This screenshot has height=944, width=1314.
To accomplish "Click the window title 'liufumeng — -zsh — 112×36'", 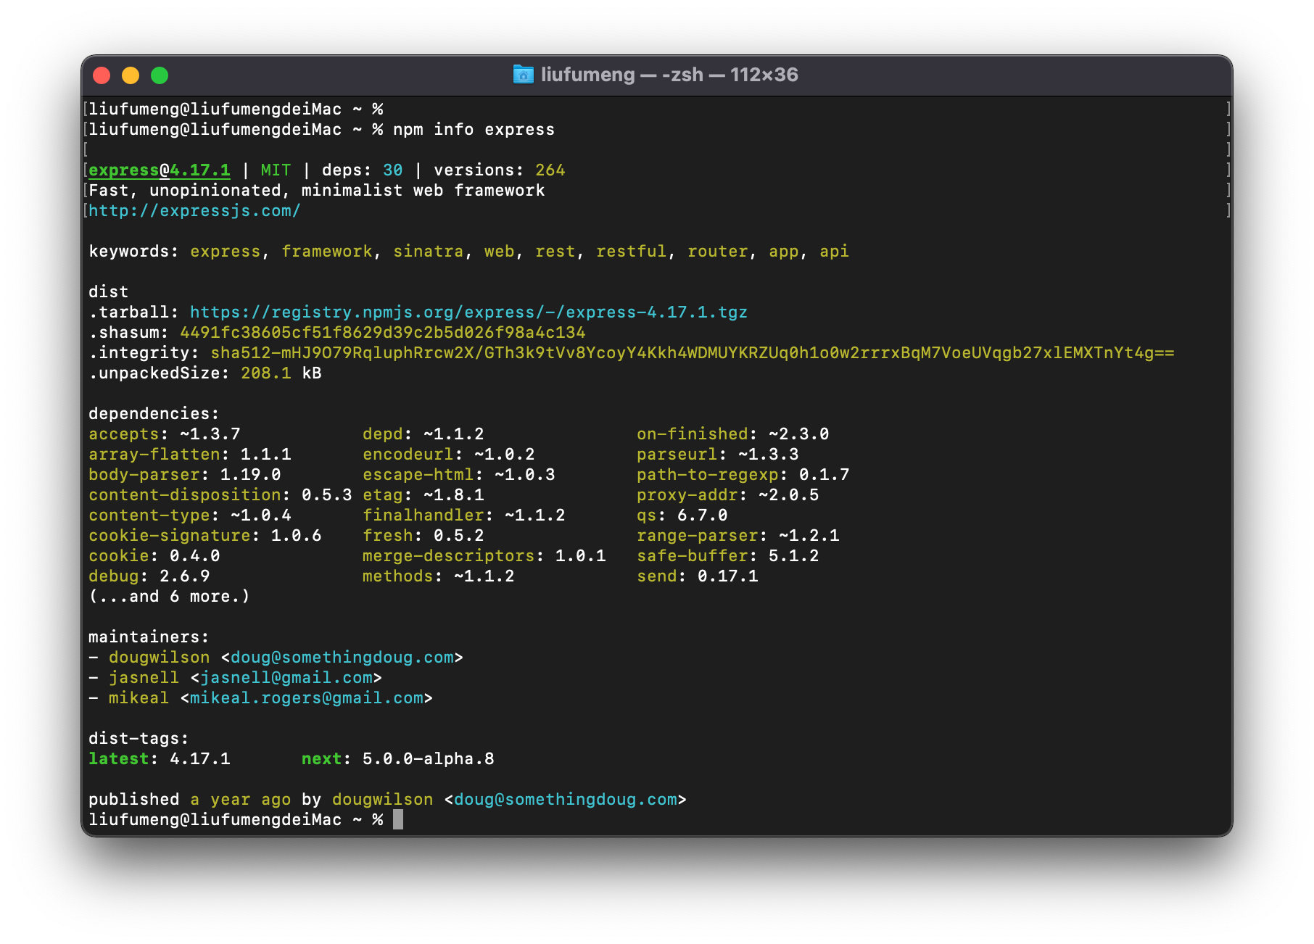I will (x=669, y=75).
